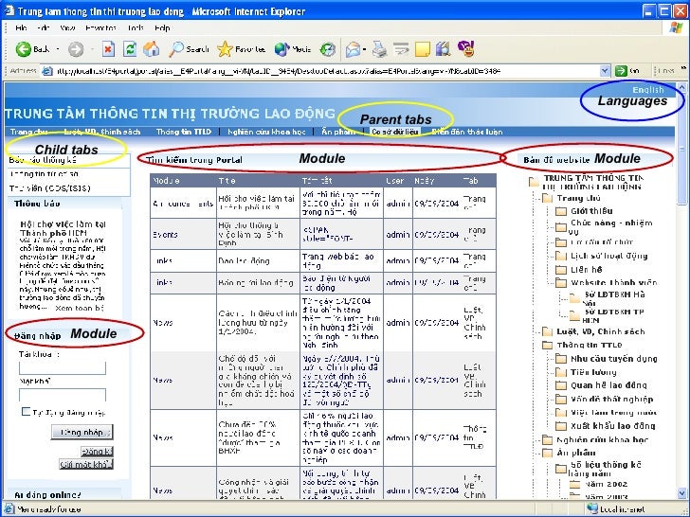Switch to Thông tin TTLĐ tab
690x517 pixels.
tap(184, 132)
